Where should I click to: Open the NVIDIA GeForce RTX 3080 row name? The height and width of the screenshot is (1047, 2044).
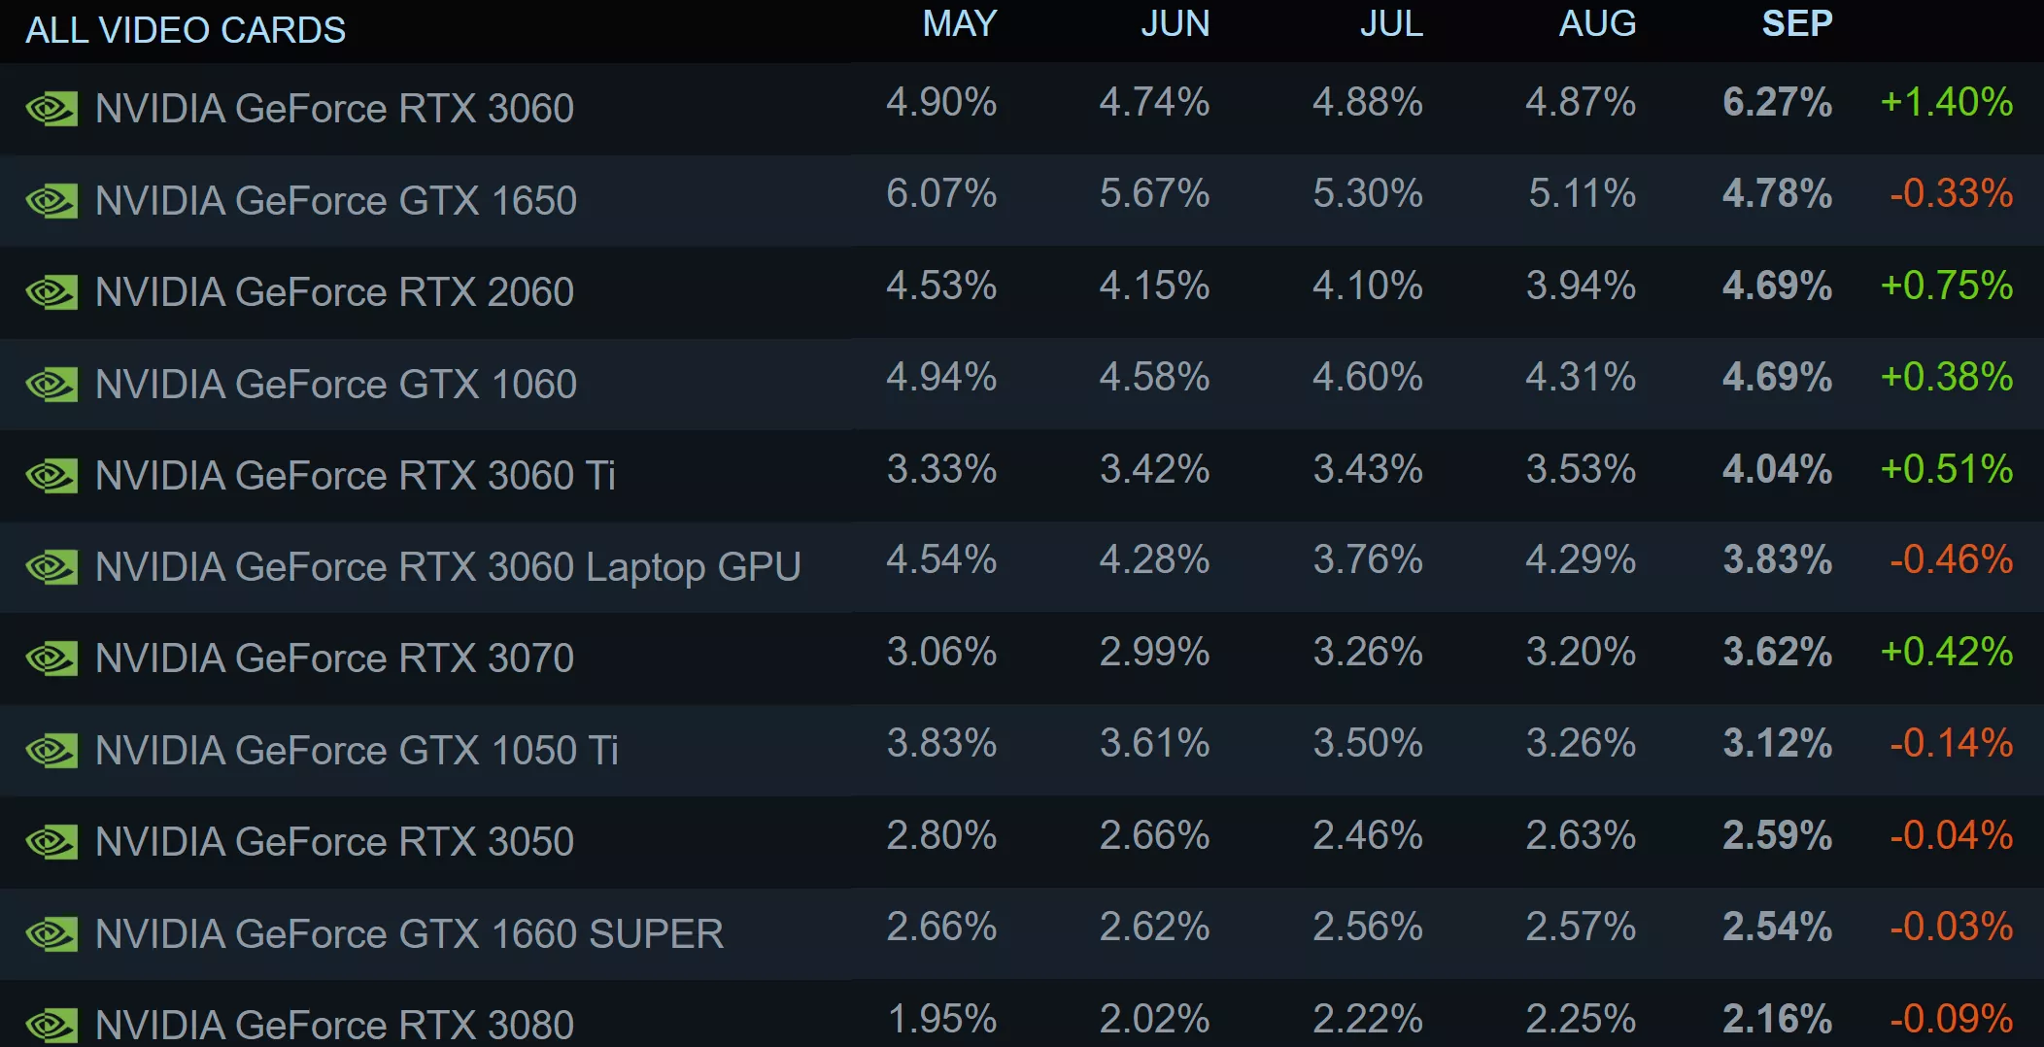pos(334,1025)
